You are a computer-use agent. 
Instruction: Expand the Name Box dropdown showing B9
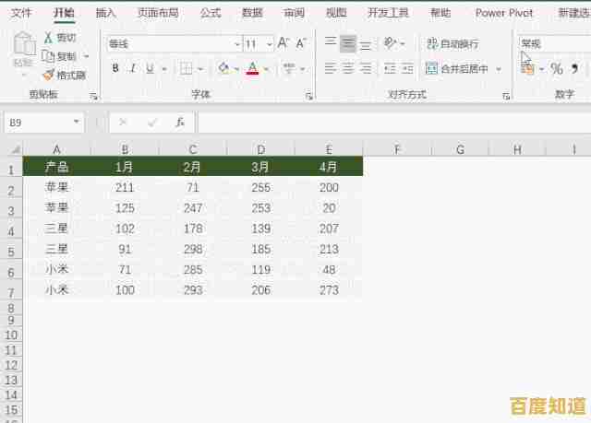click(x=77, y=122)
